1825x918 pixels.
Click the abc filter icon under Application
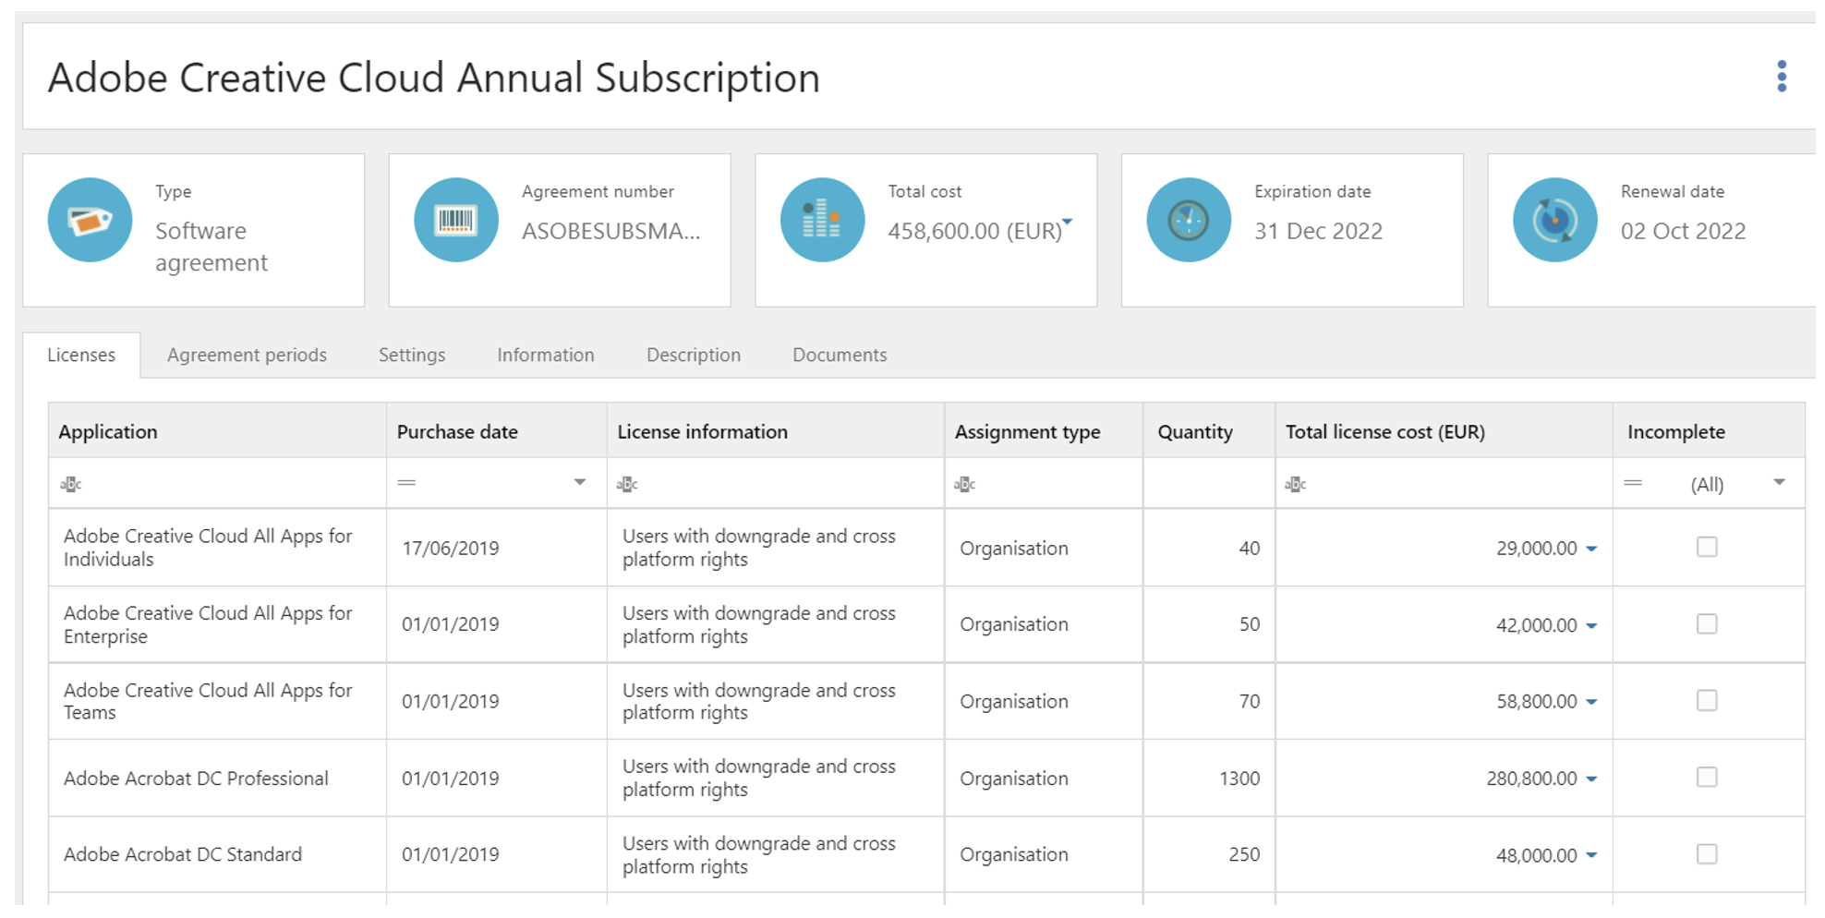click(x=71, y=484)
